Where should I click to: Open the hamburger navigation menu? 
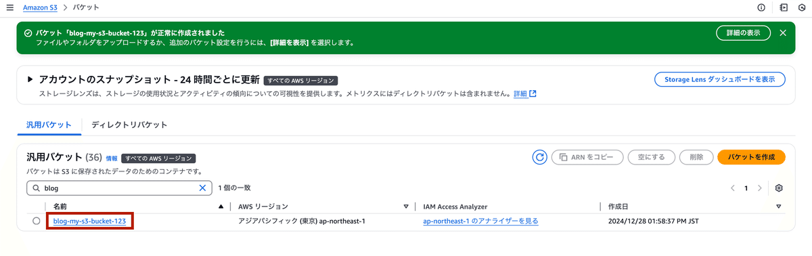pos(9,7)
